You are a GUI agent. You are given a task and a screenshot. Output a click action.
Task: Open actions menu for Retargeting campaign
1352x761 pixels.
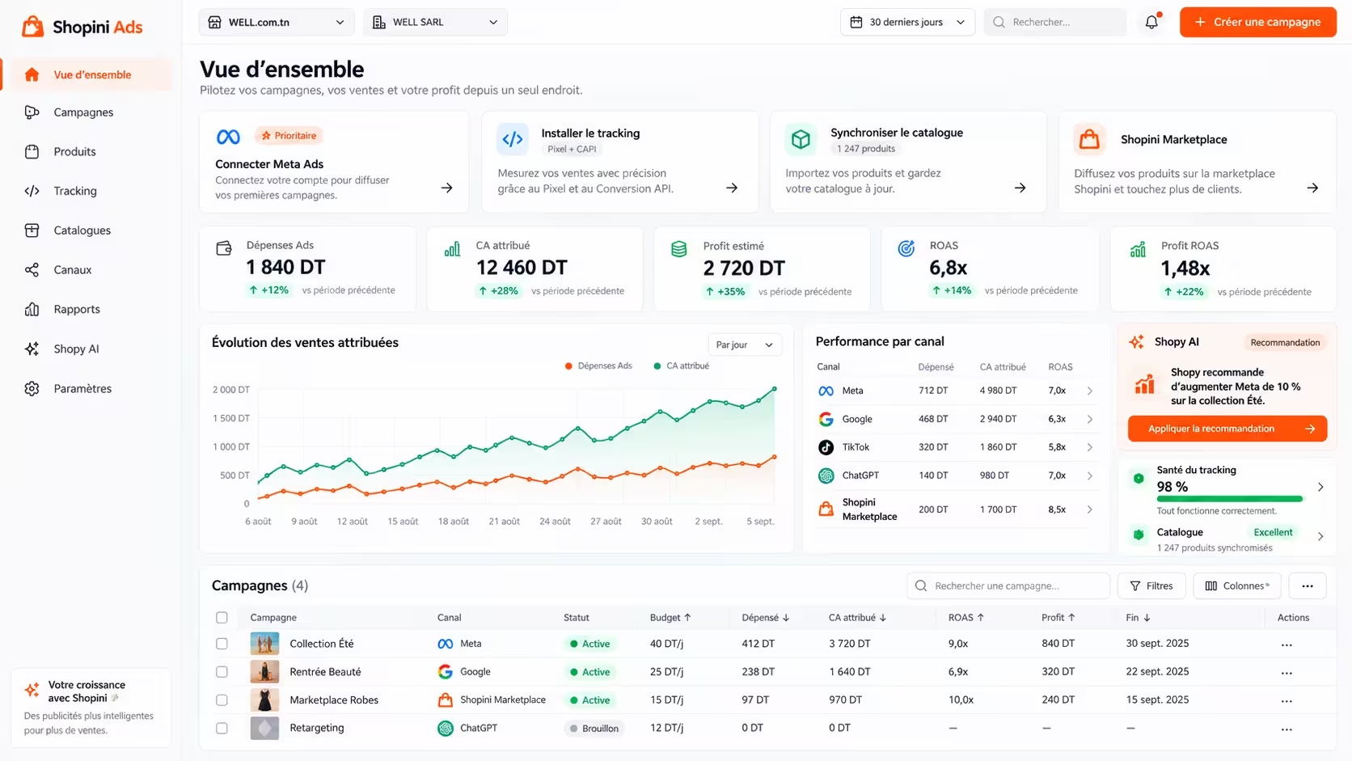1287,729
